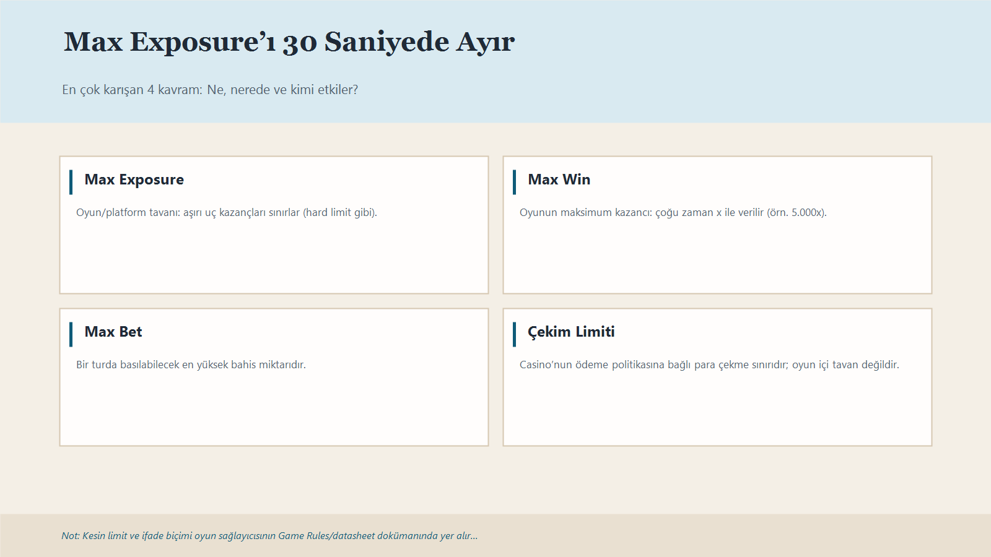Viewport: 991px width, 557px height.
Task: Click the blue accent bar beside Max Win
Action: pyautogui.click(x=514, y=182)
